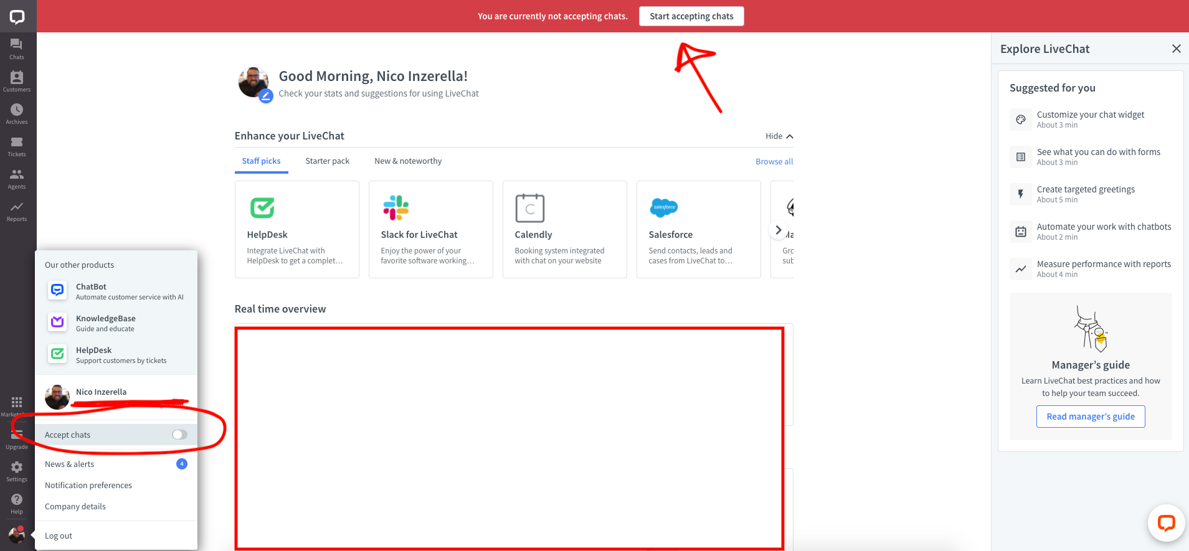1189x551 pixels.
Task: Open Chats in the sidebar
Action: [17, 49]
